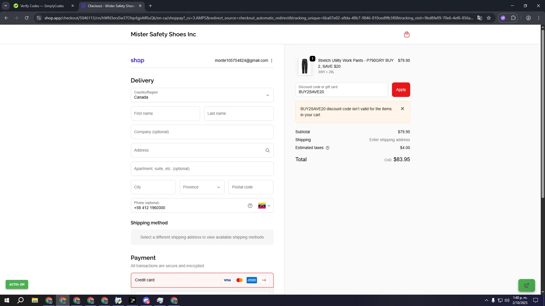
Task: Open the tab search dropdown arrow
Action: [x=5, y=6]
